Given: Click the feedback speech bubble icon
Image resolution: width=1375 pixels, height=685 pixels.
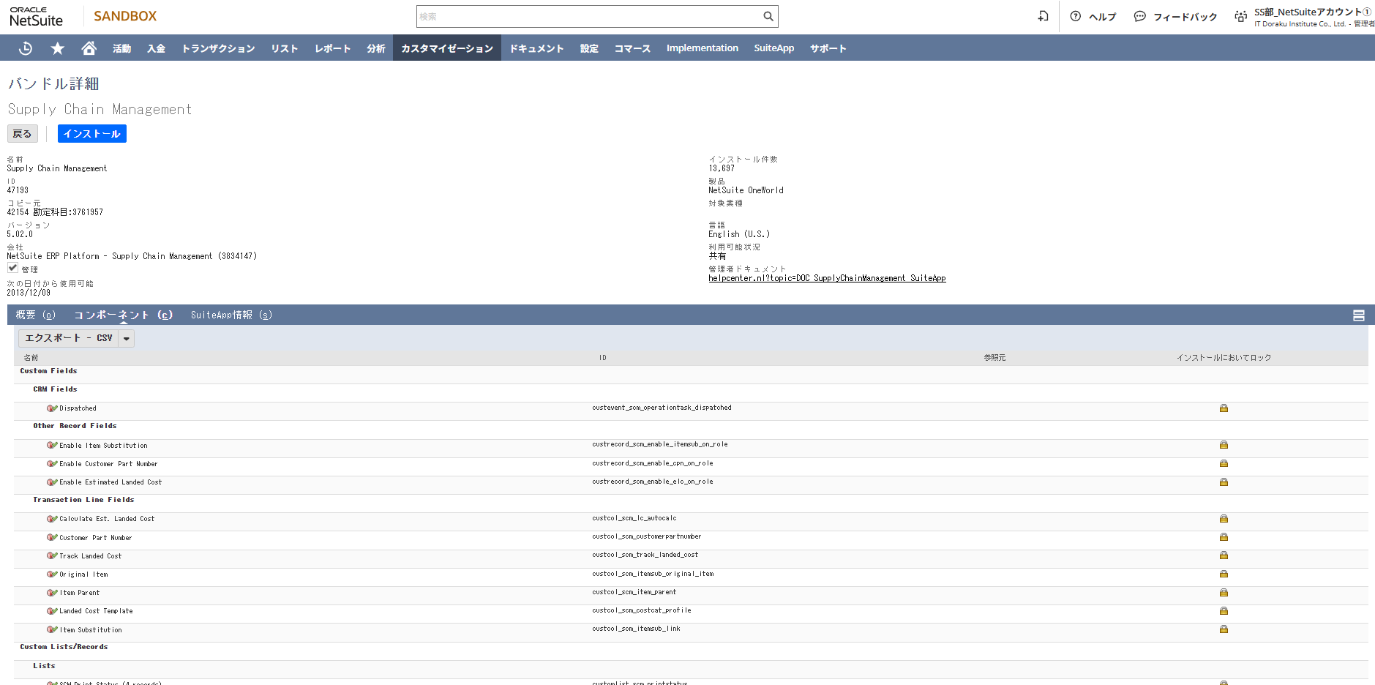Looking at the screenshot, I should click(1139, 16).
